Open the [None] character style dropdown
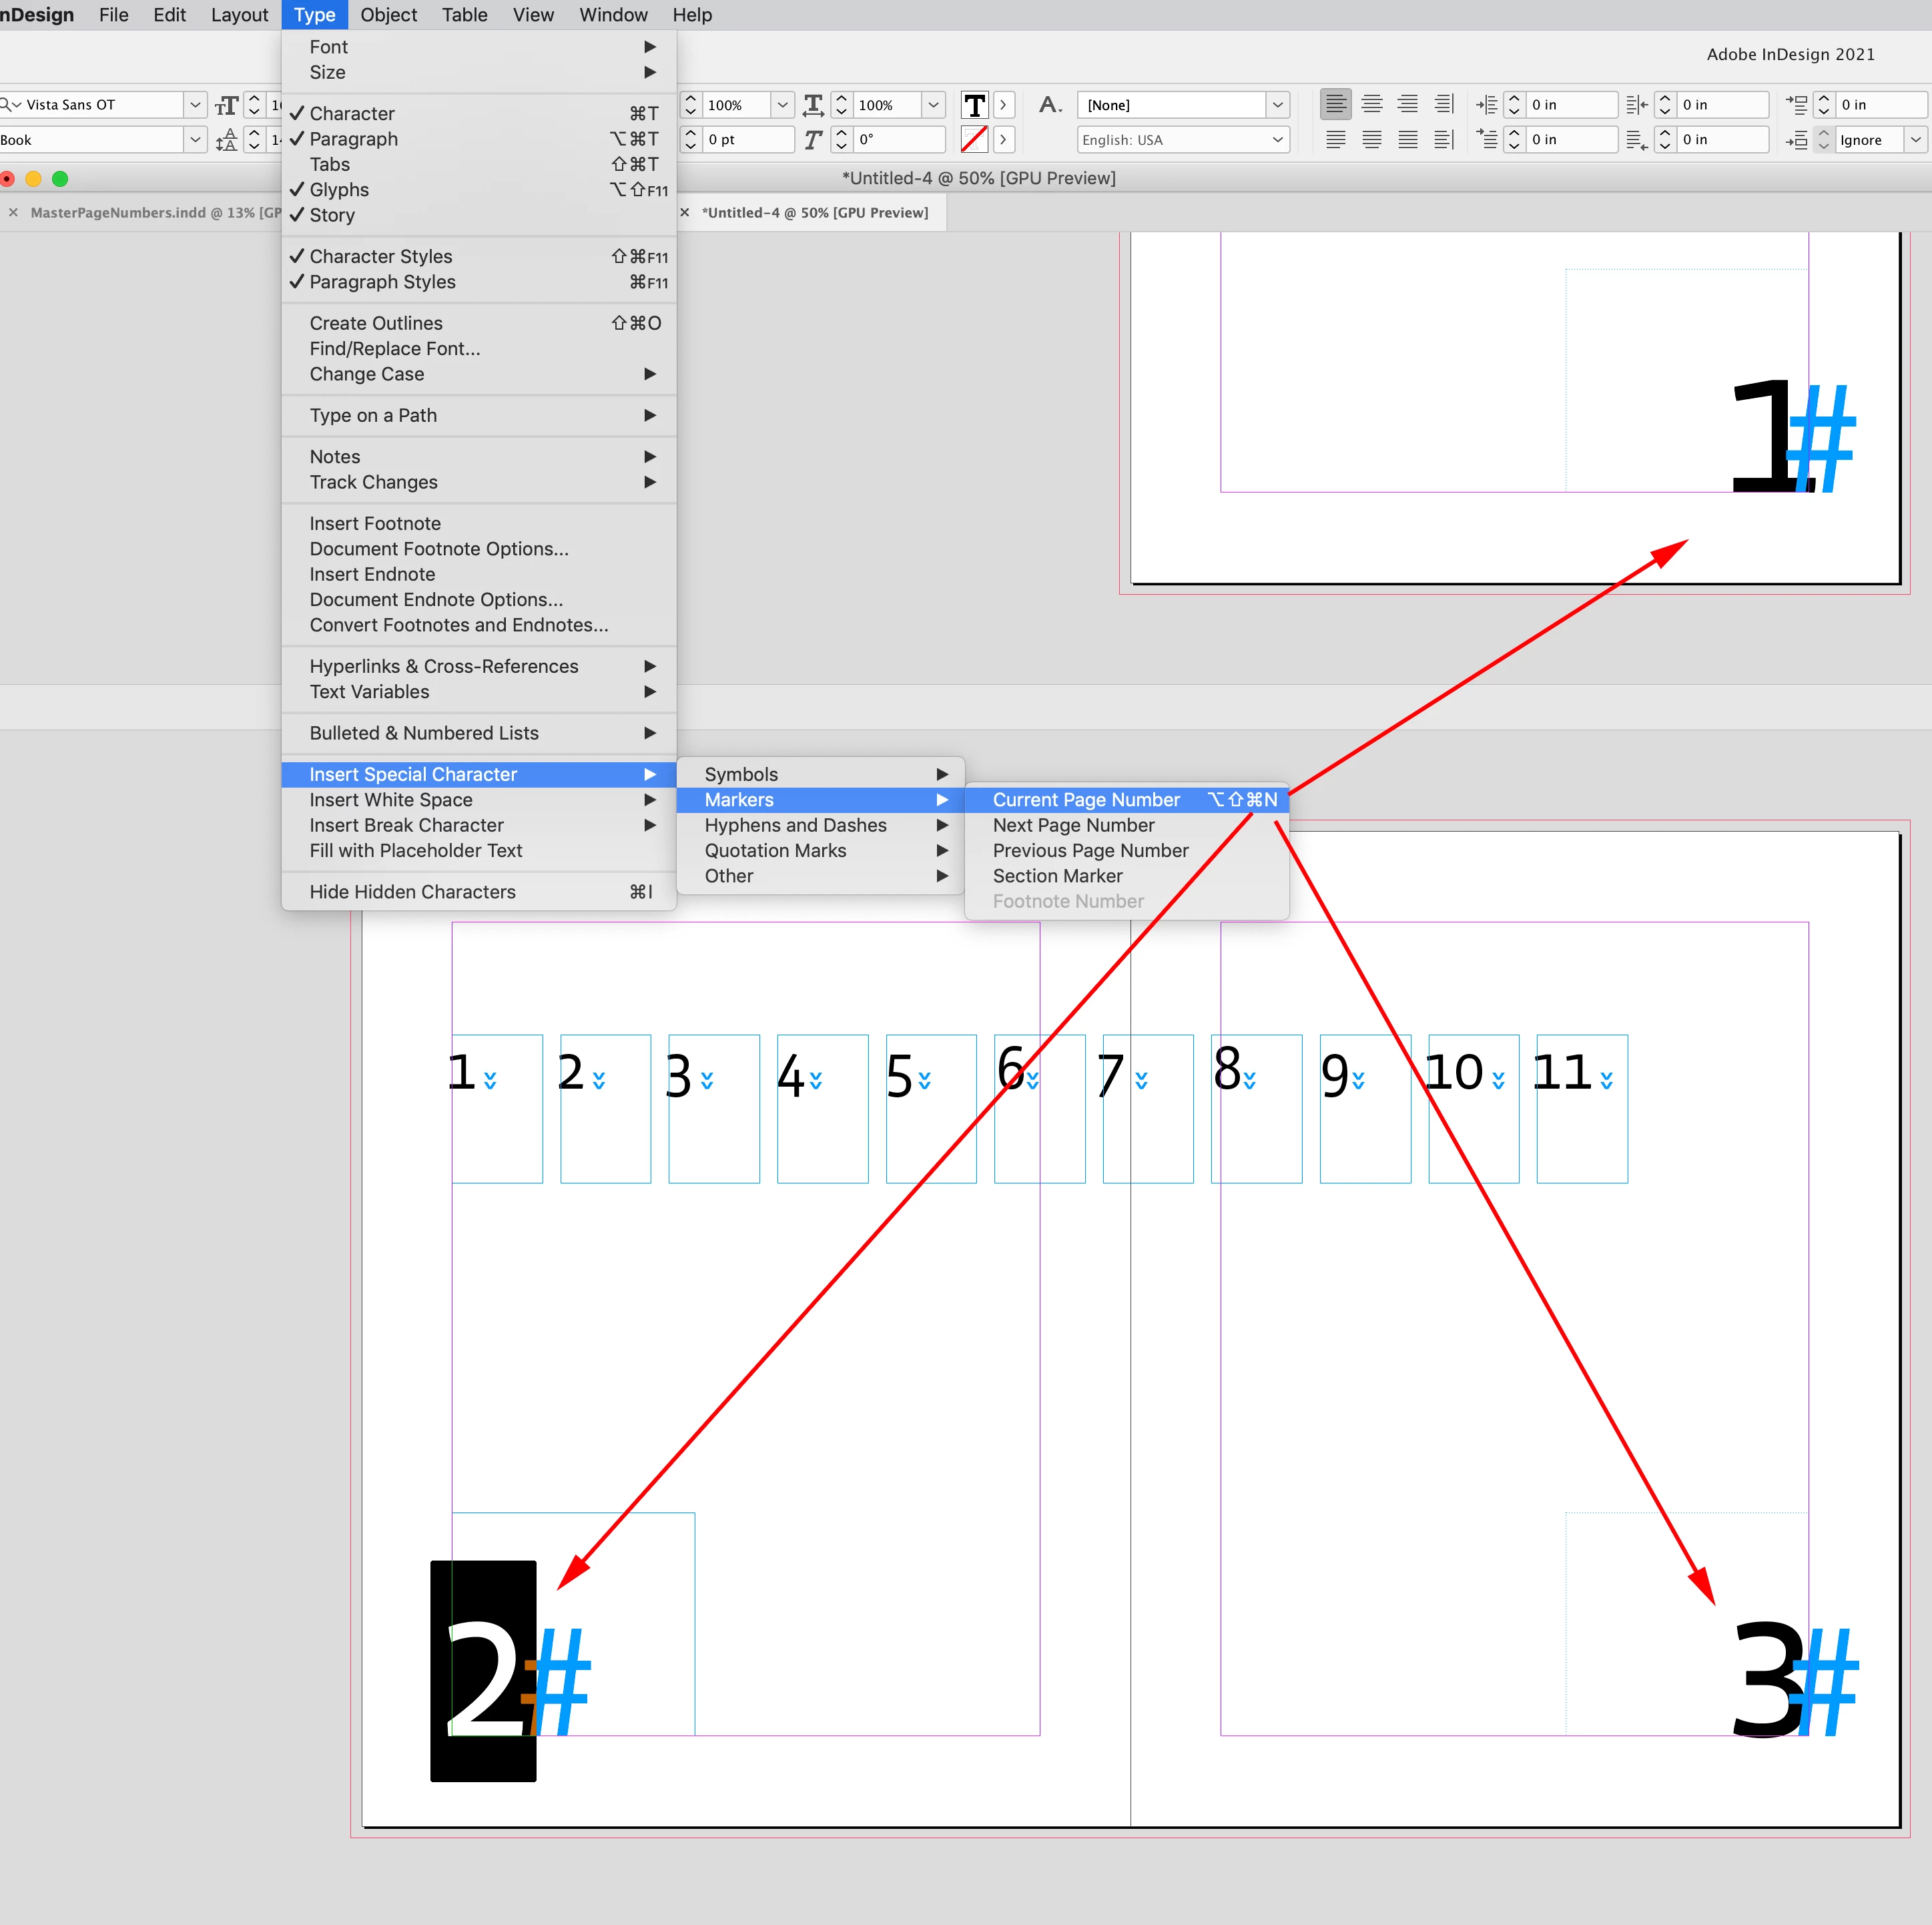This screenshot has height=1925, width=1932. point(1277,105)
